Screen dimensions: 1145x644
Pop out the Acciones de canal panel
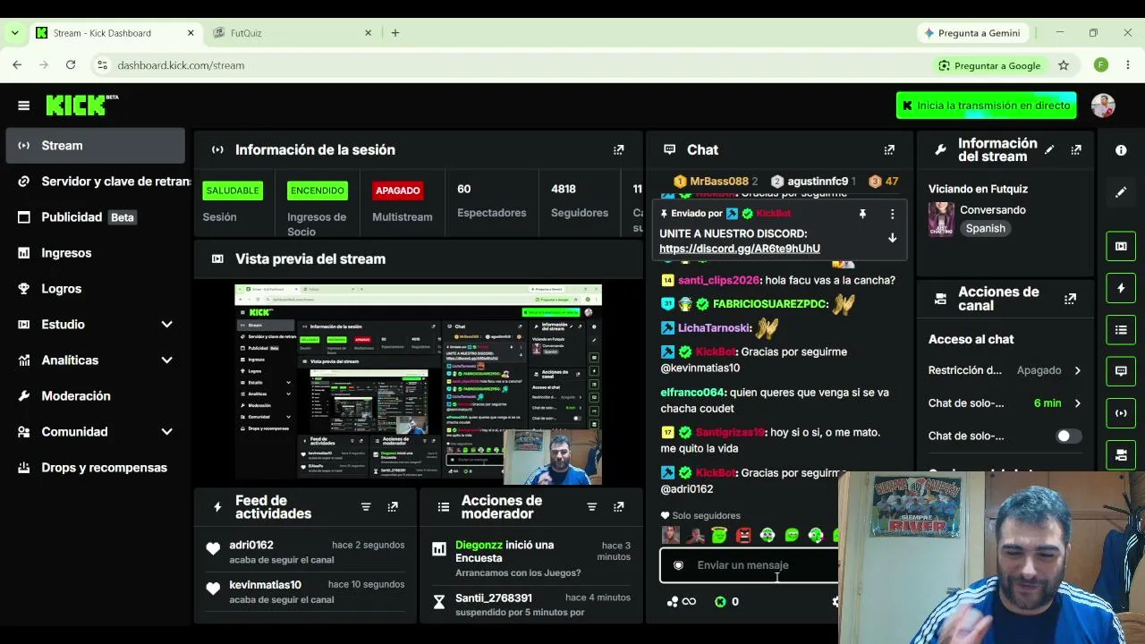click(x=1070, y=299)
